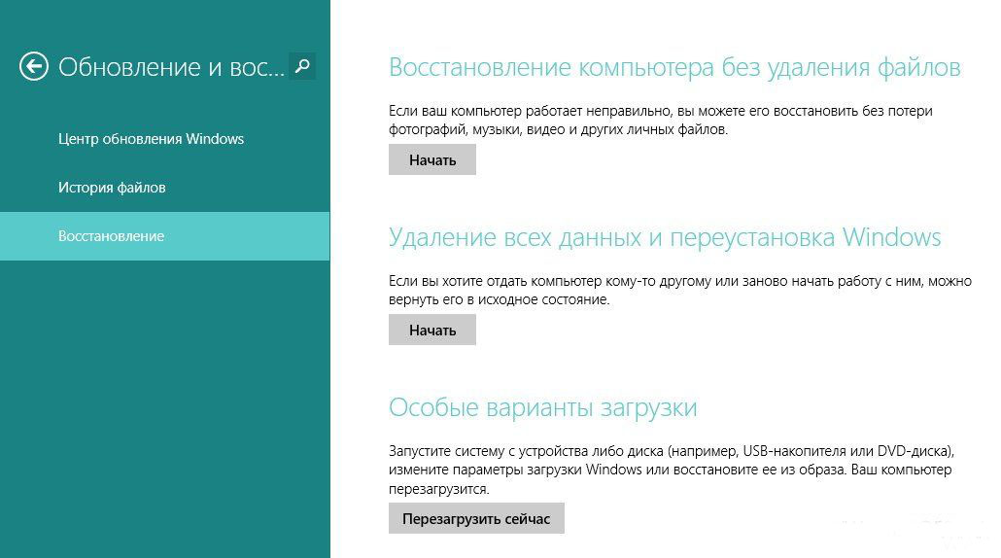Image resolution: width=1001 pixels, height=558 pixels.
Task: Click the Особые варианты загрузки heading
Action: (542, 407)
